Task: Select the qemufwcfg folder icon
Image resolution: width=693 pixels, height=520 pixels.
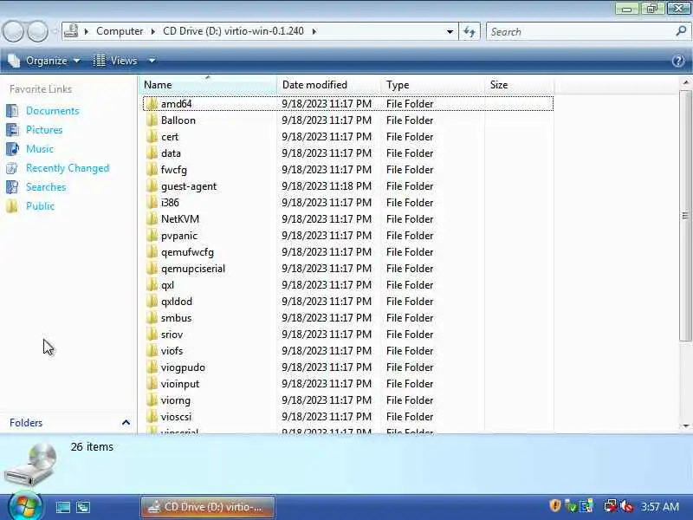Action: coord(152,252)
